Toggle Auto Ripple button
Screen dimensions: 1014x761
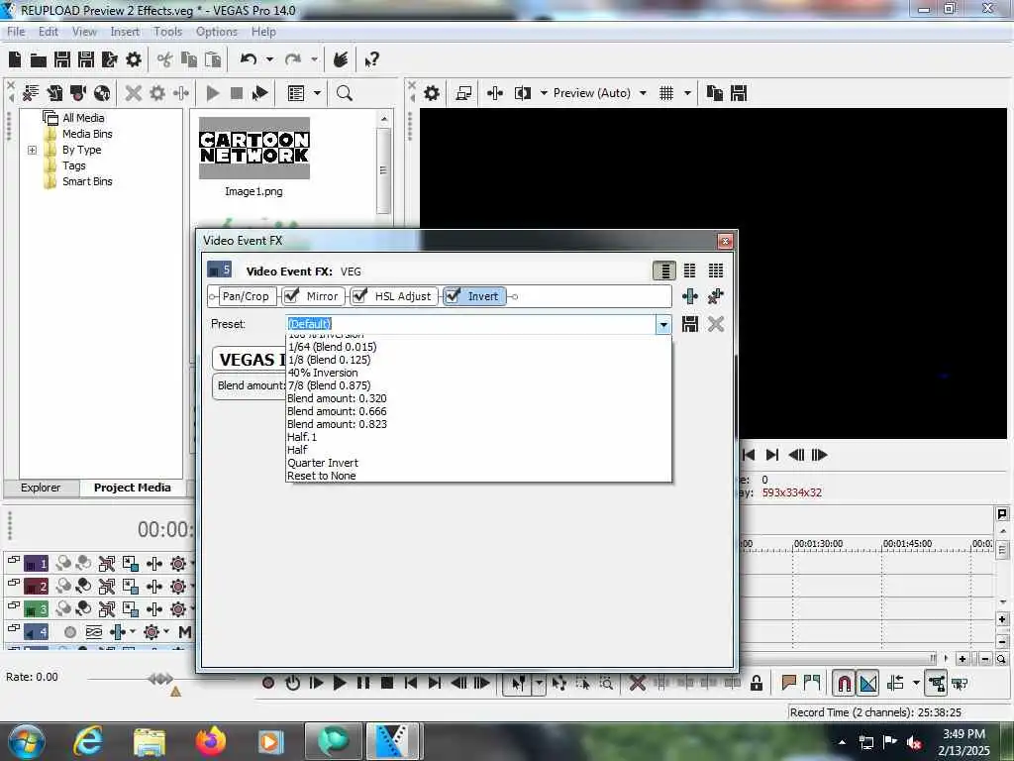(x=895, y=684)
